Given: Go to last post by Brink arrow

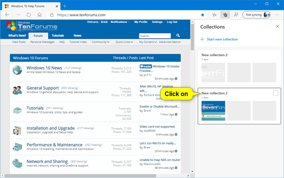Looking at the screenshot, I should 176,115.
